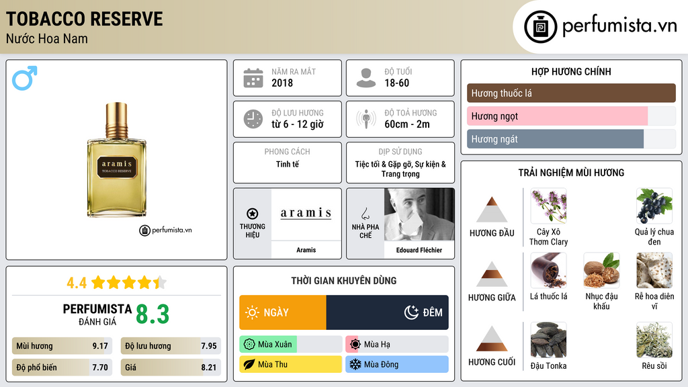This screenshot has height=387, width=688.
Task: Click the top-note pyramid icon above Hương đầu
Action: 492,210
